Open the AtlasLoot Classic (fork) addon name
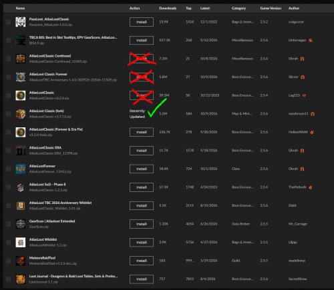 click(x=47, y=111)
